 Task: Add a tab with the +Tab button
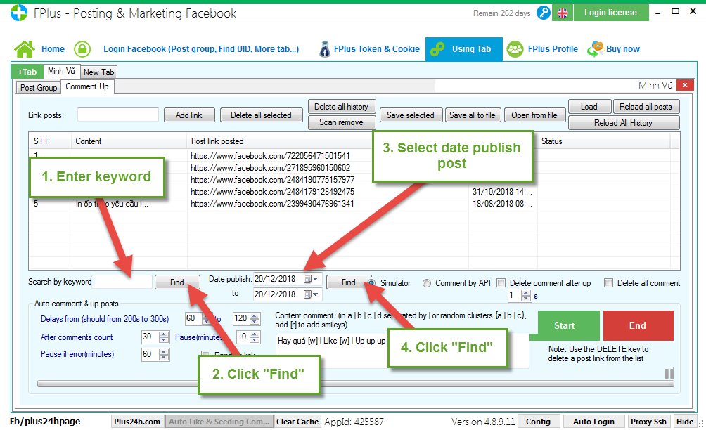pos(27,72)
